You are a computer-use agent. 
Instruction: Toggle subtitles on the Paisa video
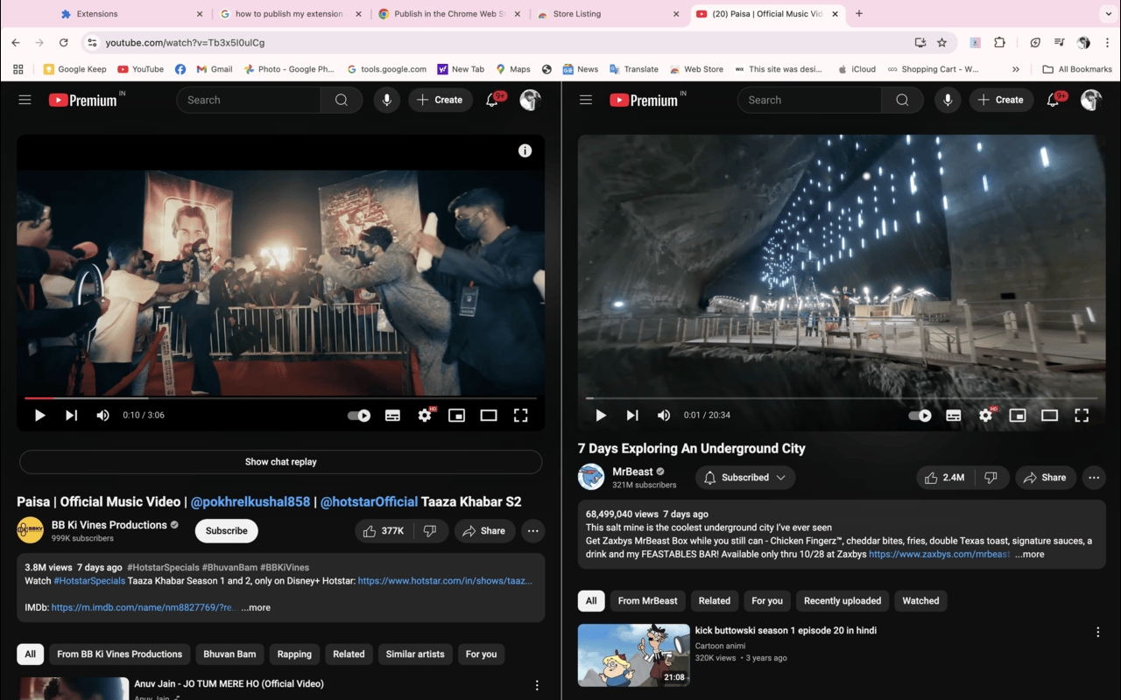[392, 416]
